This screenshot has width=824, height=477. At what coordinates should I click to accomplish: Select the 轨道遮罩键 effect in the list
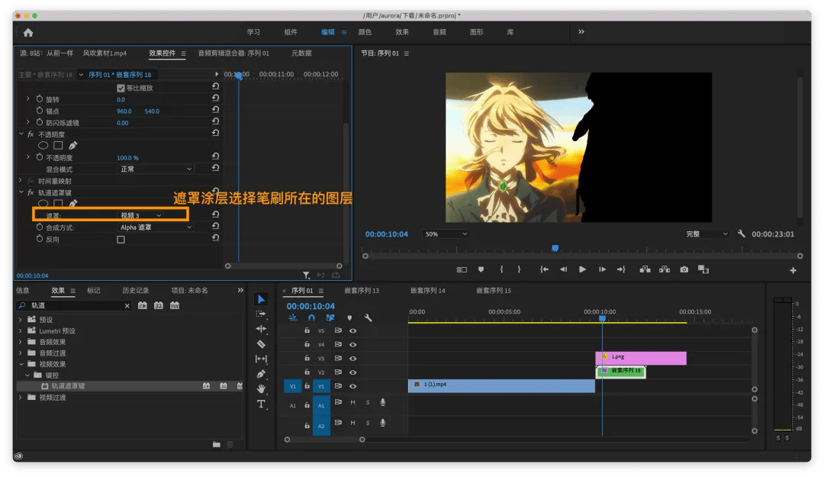coord(69,386)
